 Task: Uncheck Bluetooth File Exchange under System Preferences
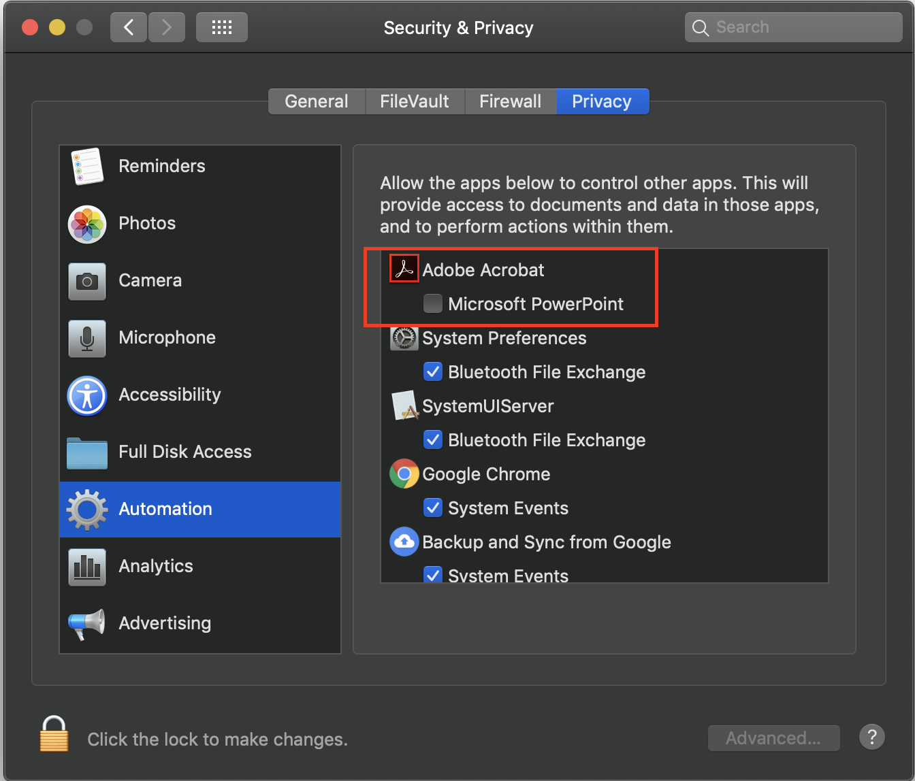click(x=433, y=371)
